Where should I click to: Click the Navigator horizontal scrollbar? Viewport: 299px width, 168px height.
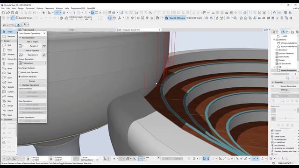click(x=284, y=74)
